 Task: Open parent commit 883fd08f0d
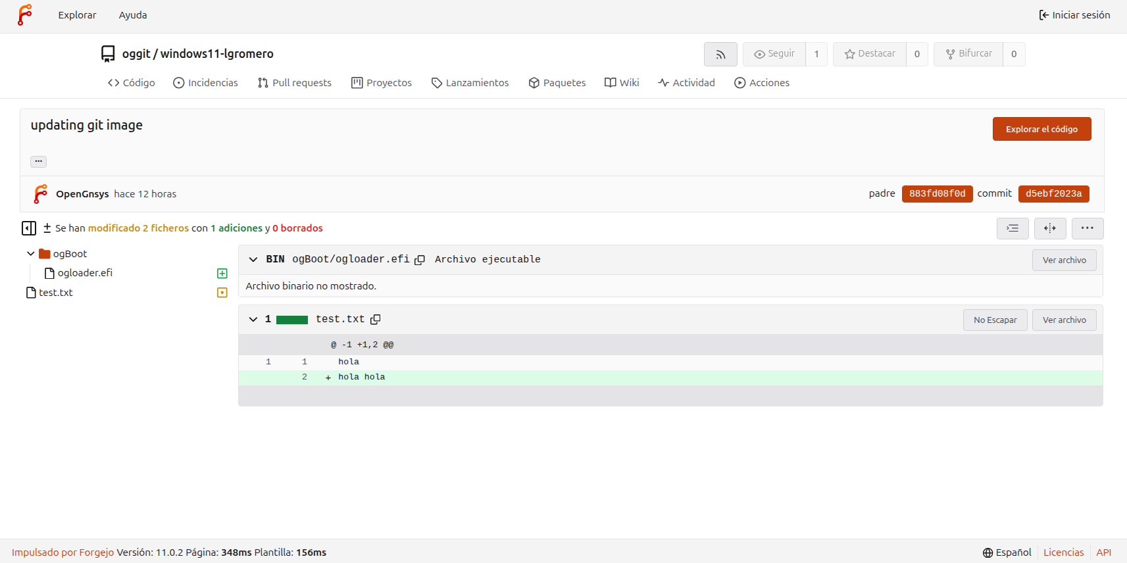(937, 194)
